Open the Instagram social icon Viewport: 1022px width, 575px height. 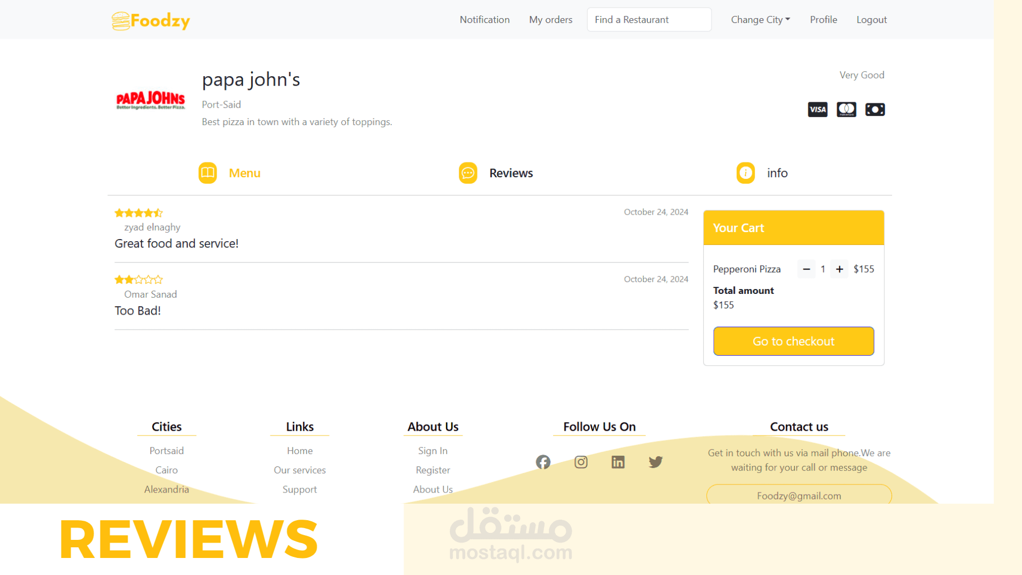pos(581,462)
